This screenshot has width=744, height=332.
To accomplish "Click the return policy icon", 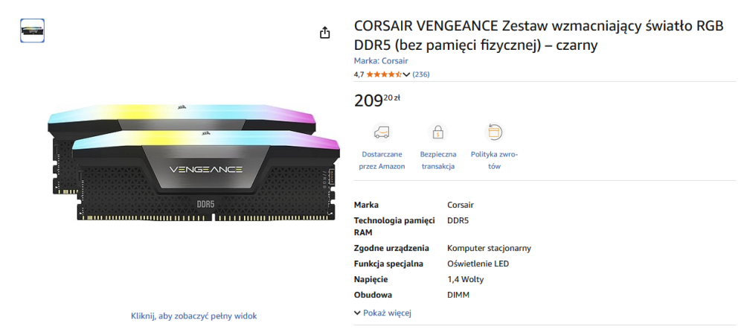I will coord(494,133).
